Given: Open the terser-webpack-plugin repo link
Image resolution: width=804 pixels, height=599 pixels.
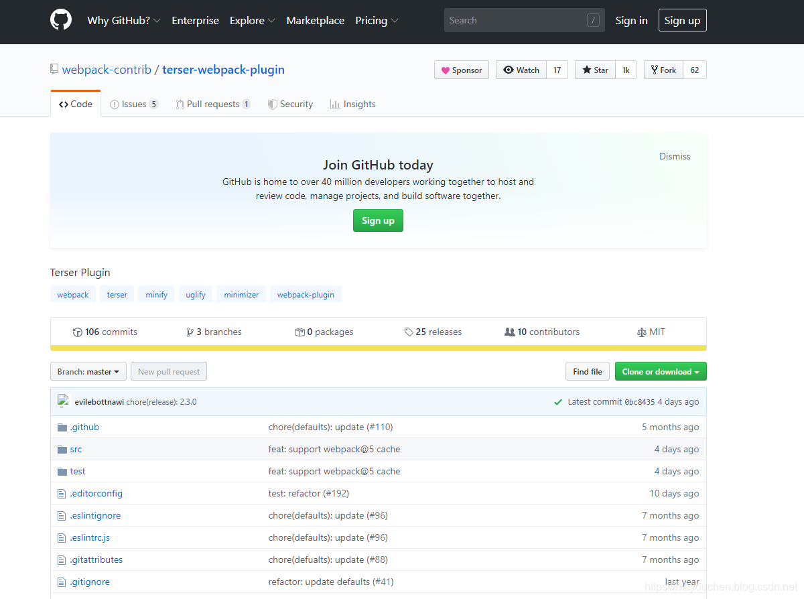Looking at the screenshot, I should pyautogui.click(x=223, y=69).
